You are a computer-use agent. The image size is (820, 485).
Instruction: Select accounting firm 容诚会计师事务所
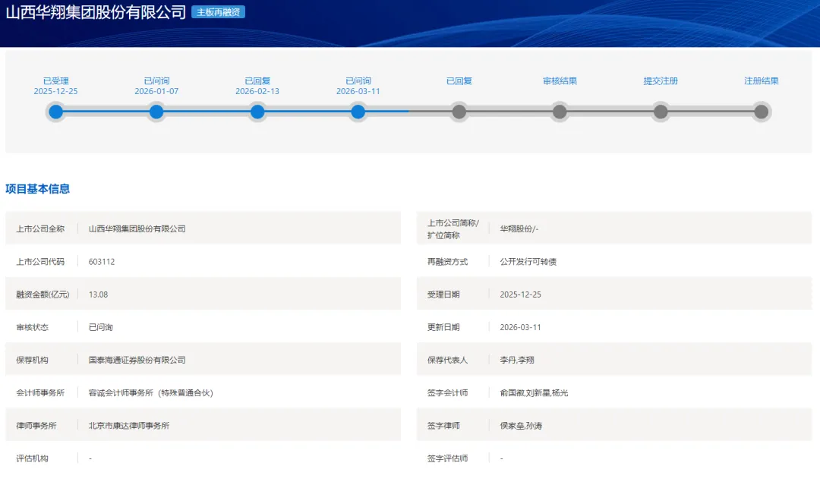click(150, 393)
